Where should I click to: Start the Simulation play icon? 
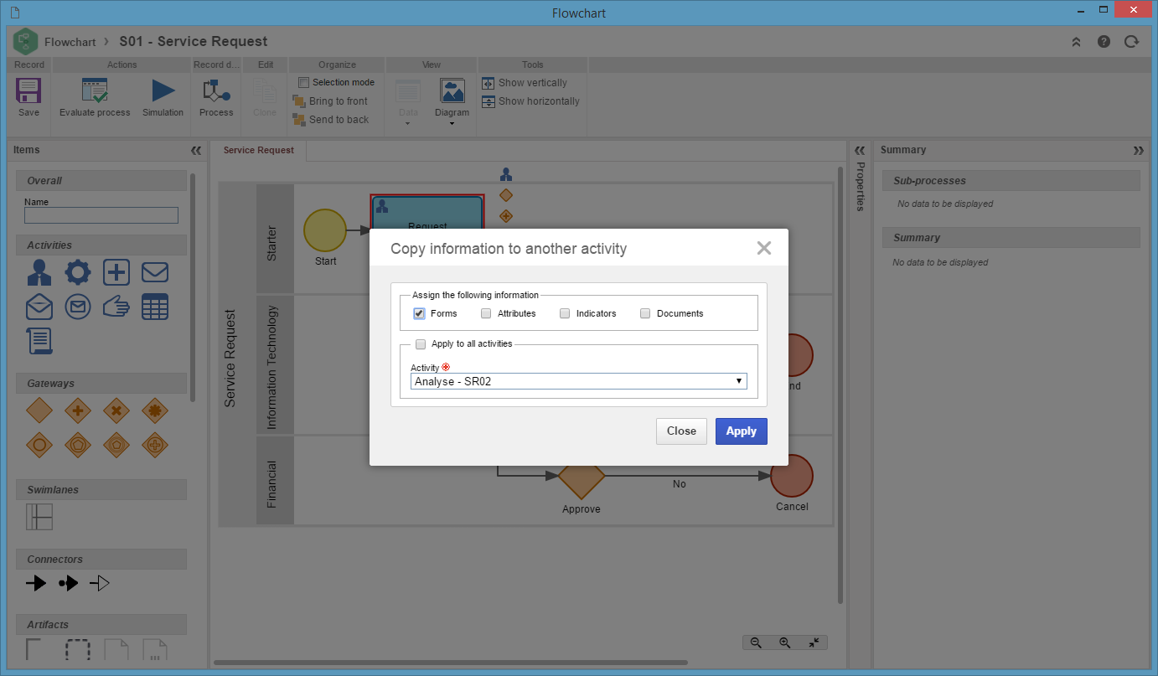click(163, 90)
